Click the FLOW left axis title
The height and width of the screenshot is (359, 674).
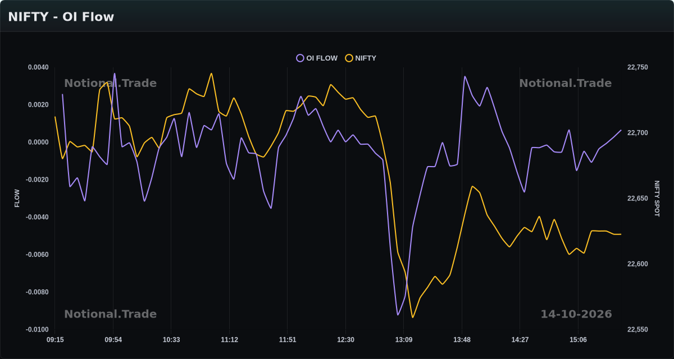(17, 199)
